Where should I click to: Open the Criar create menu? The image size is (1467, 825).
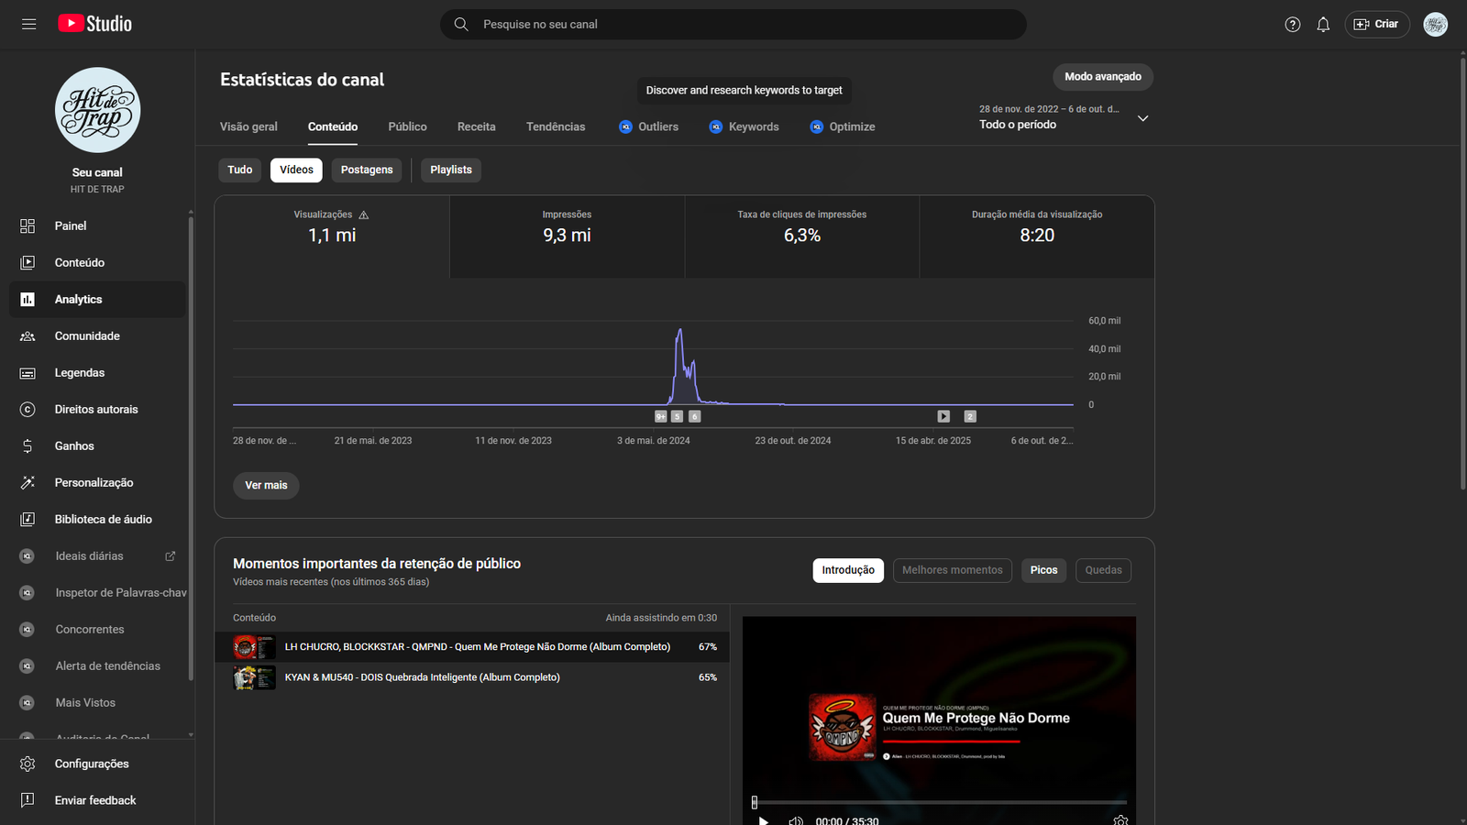1377,25
